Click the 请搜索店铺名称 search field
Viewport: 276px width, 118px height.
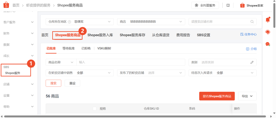(x=222, y=22)
